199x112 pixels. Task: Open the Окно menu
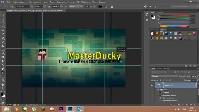click(x=94, y=2)
